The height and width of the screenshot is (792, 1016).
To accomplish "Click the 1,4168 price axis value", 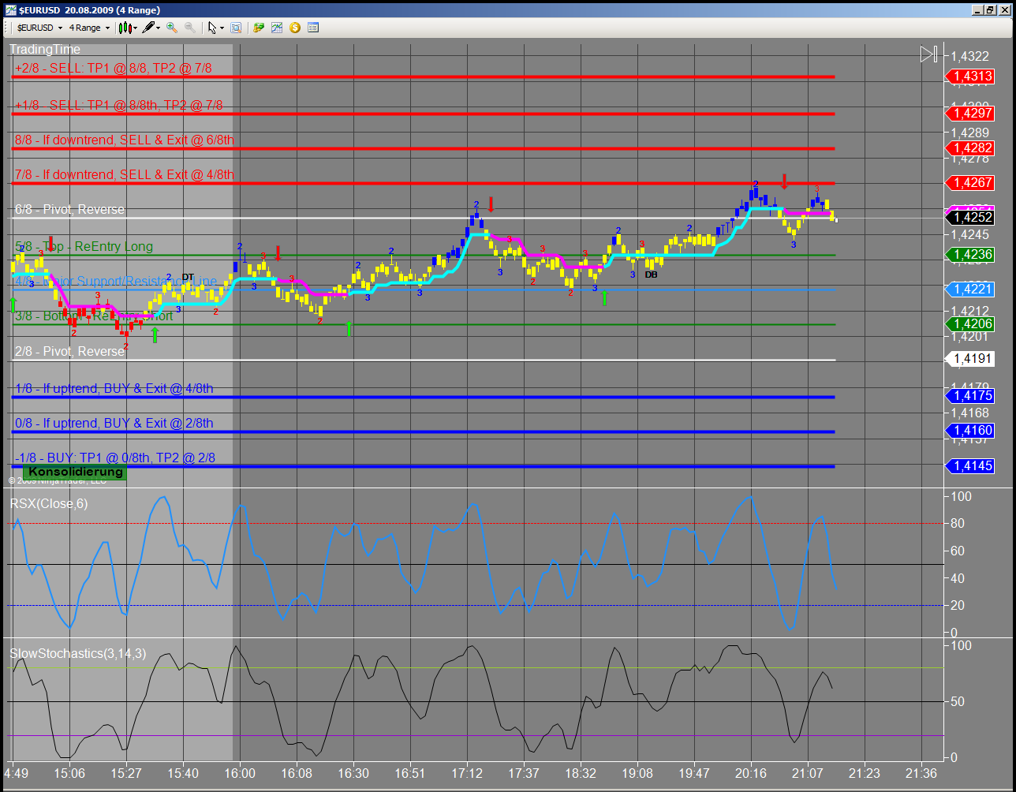I will tap(969, 413).
